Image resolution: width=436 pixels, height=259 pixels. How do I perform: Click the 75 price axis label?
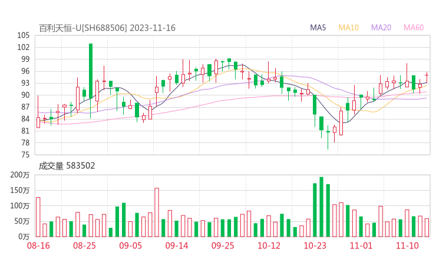(x=25, y=155)
